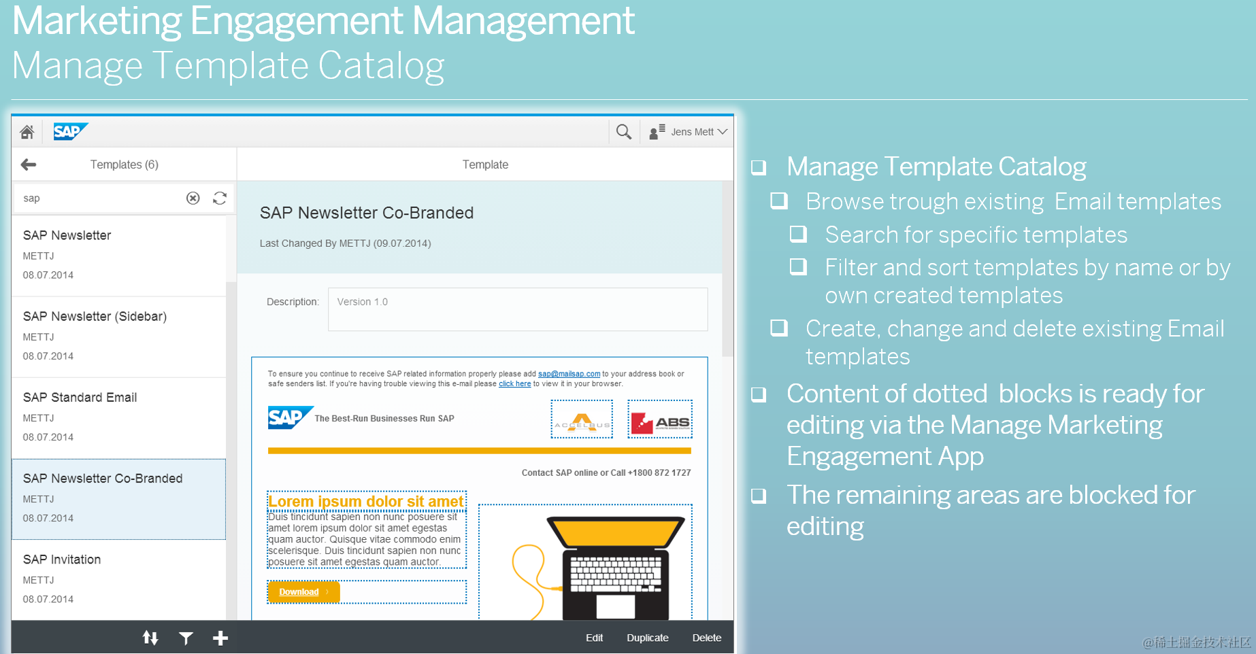Click the laptop image block
Image resolution: width=1256 pixels, height=654 pixels.
(585, 562)
